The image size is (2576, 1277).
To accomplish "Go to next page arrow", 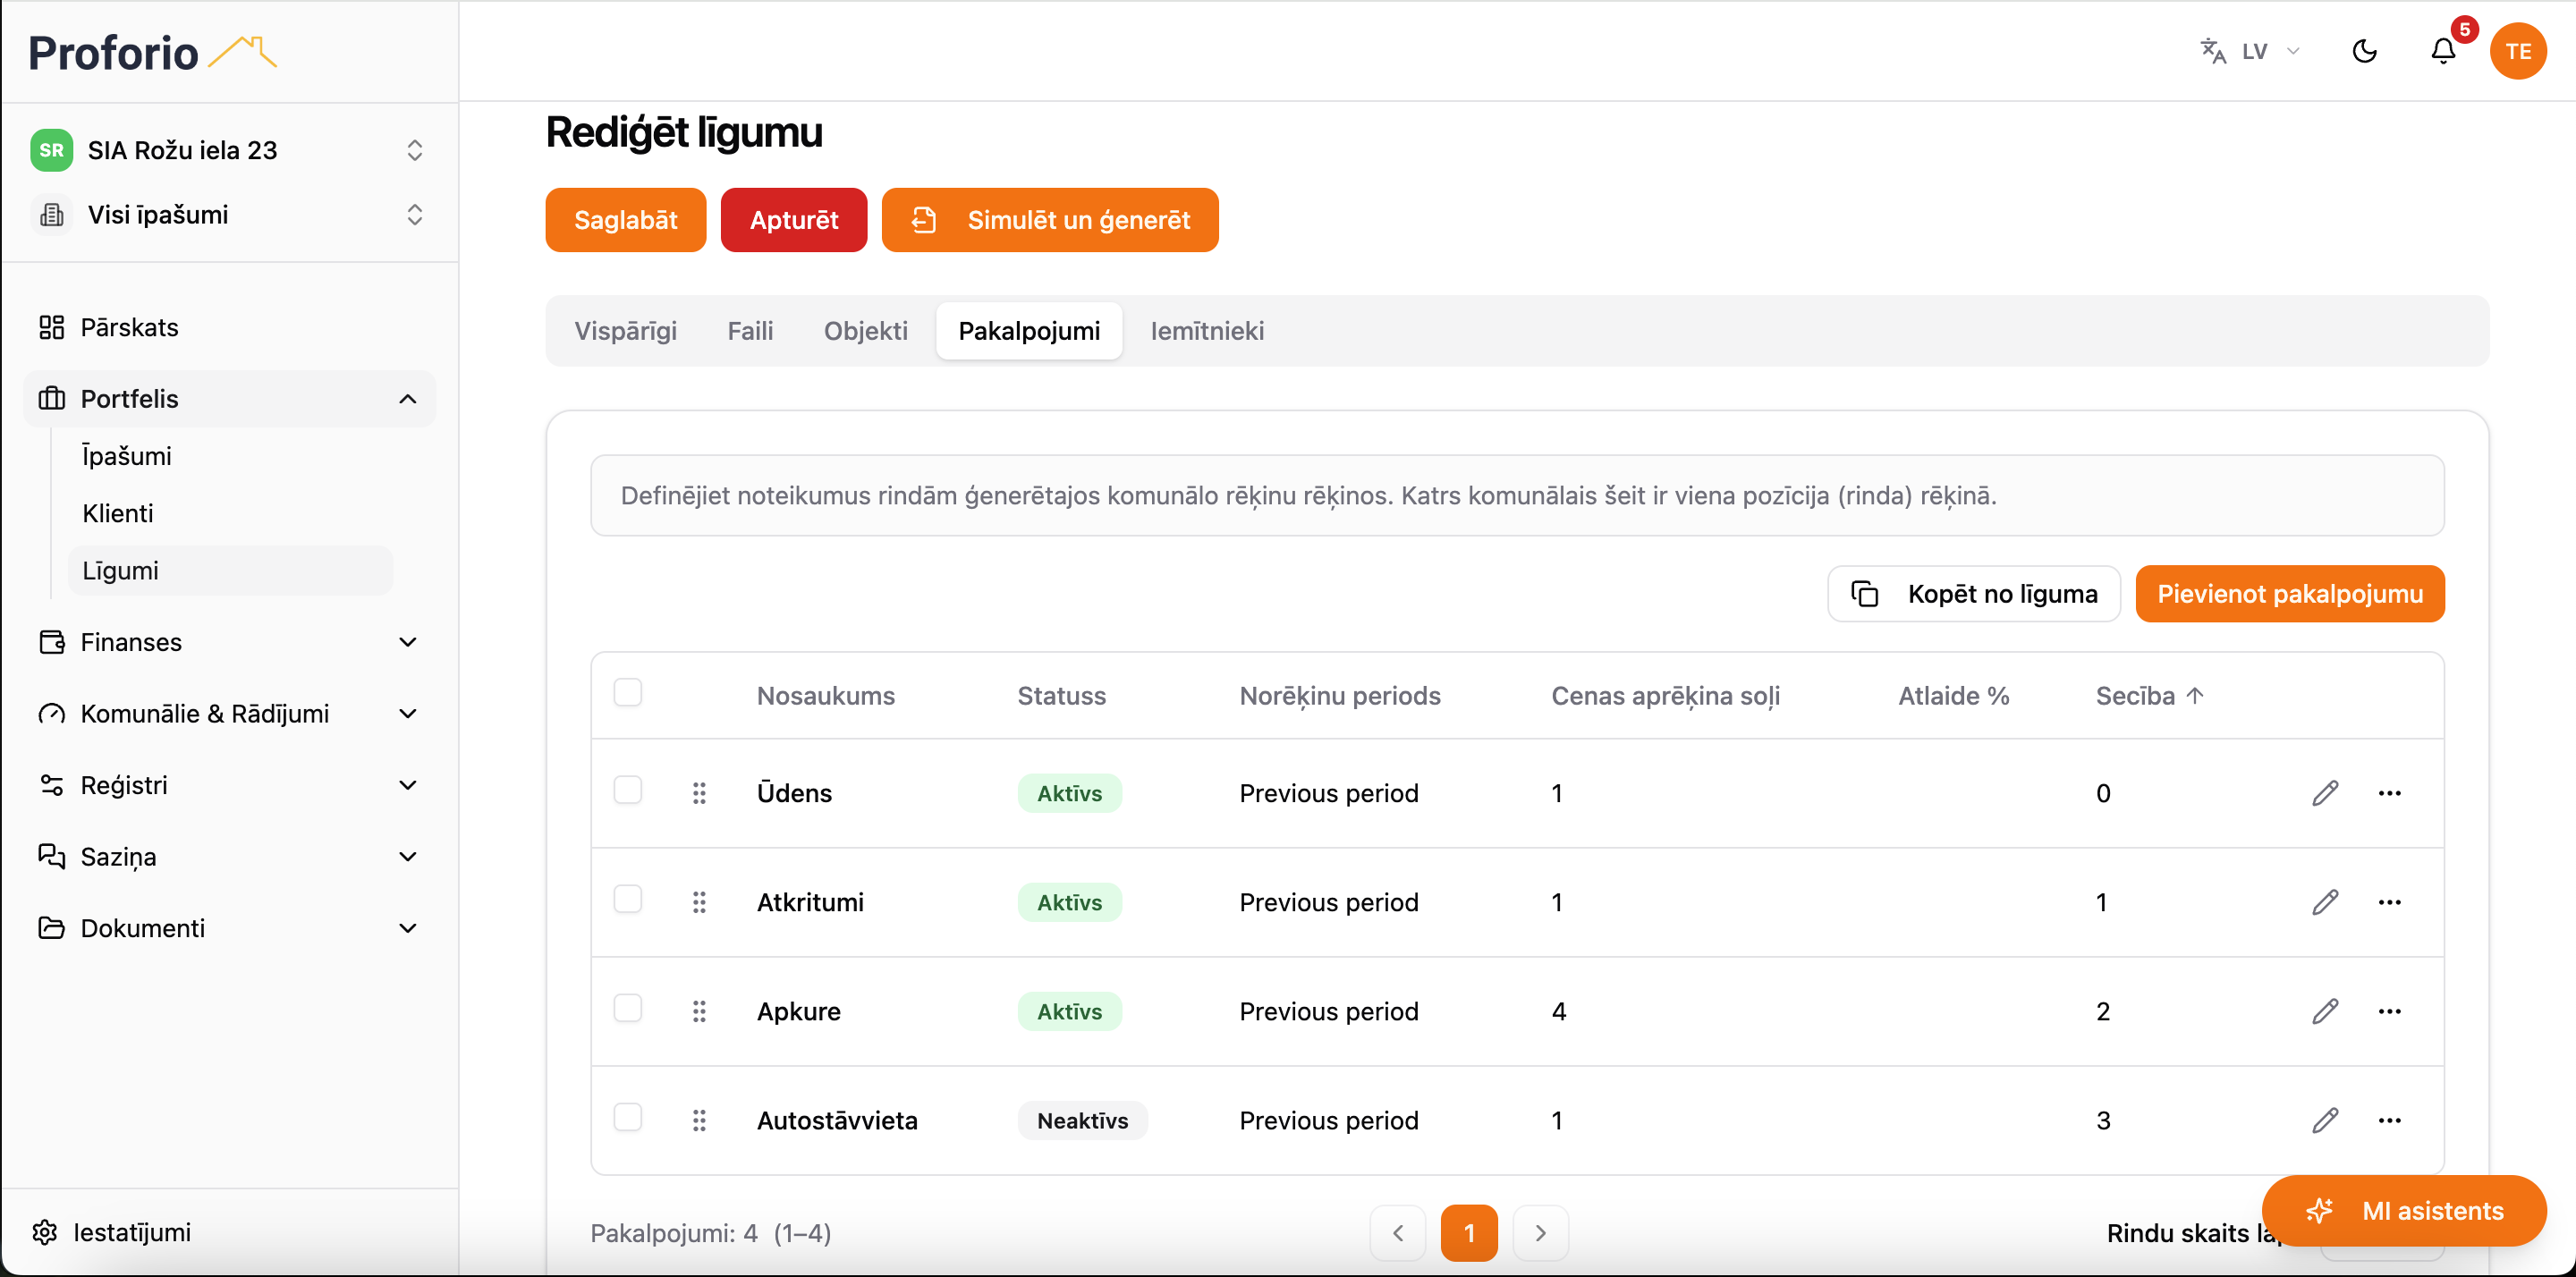I will [x=1540, y=1233].
